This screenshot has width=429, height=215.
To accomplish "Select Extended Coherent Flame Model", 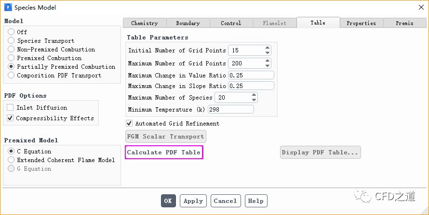I will tap(11, 160).
